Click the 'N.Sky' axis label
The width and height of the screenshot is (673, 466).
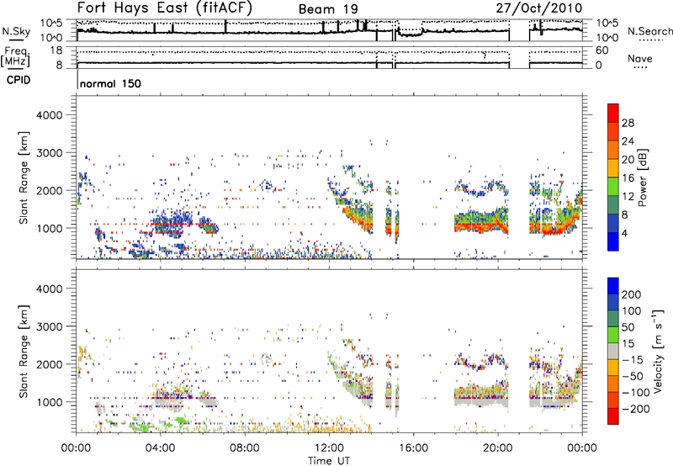click(x=16, y=31)
